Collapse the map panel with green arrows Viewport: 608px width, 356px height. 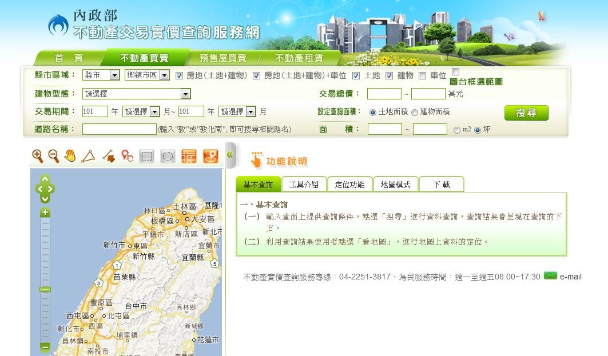[230, 154]
